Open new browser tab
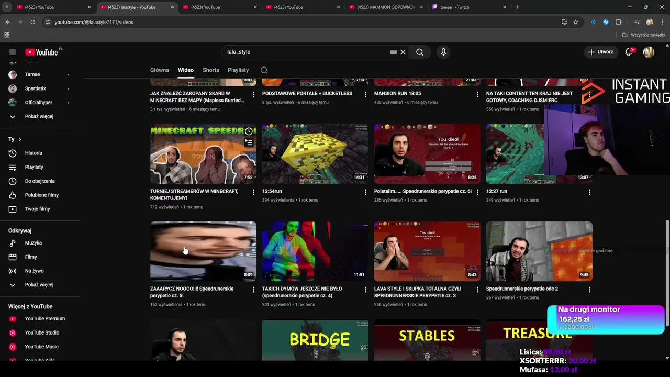Image resolution: width=670 pixels, height=377 pixels. pos(517,7)
